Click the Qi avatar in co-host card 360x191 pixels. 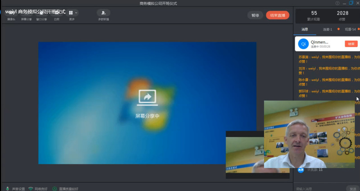click(x=303, y=44)
